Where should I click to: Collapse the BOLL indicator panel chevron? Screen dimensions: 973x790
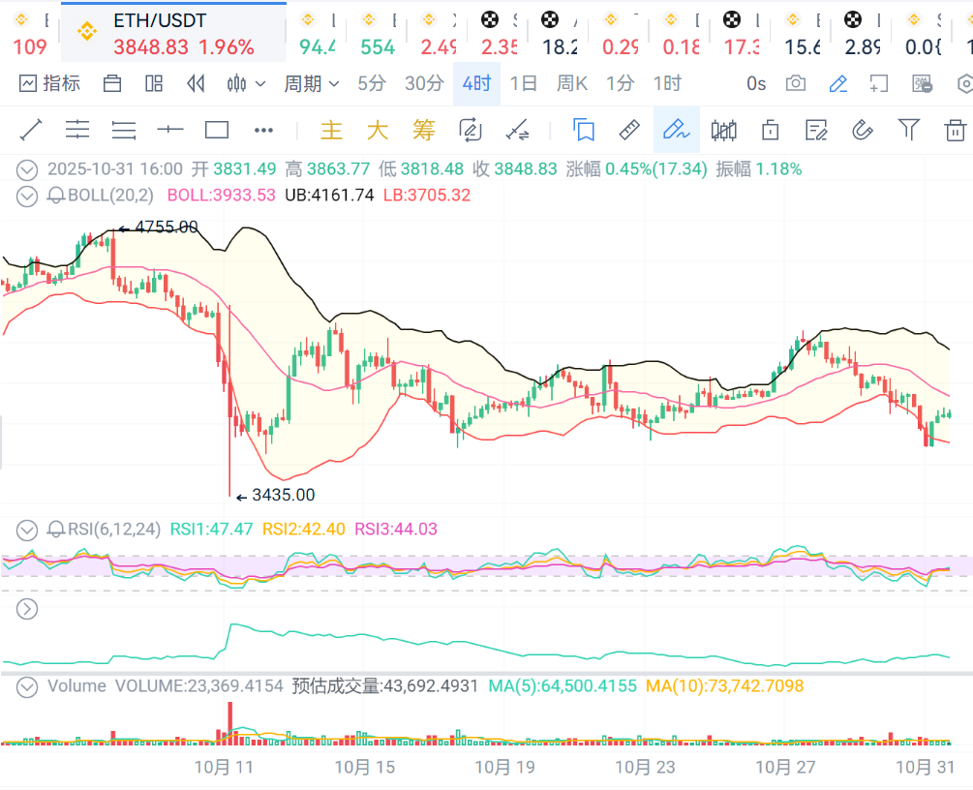(x=27, y=196)
